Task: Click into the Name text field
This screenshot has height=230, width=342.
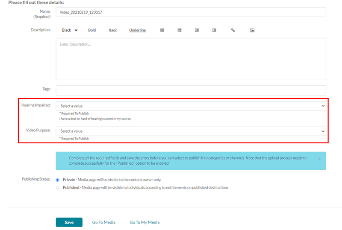Action: click(x=191, y=12)
